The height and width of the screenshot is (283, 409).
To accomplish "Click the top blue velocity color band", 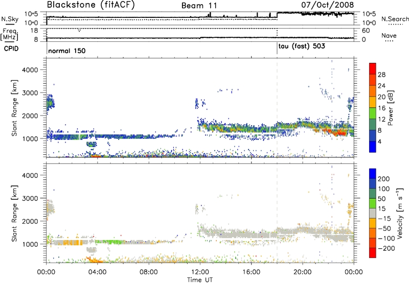I will pos(373,174).
